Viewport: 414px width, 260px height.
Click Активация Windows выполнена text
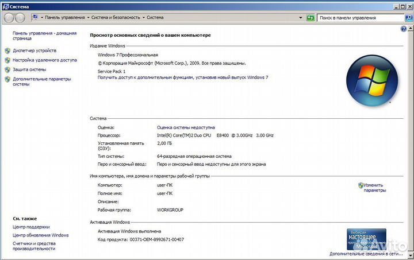(x=129, y=231)
